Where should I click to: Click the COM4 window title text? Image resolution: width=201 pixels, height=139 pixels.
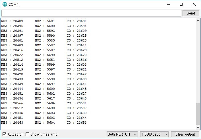point(13,5)
